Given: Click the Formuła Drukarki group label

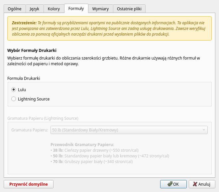Looking at the screenshot, I should coord(24,78).
